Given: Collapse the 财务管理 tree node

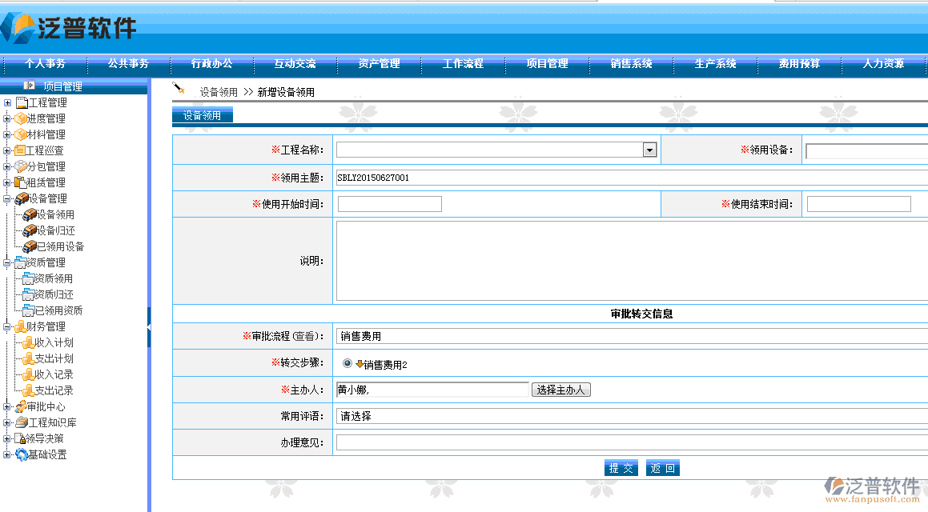Looking at the screenshot, I should click(7, 326).
